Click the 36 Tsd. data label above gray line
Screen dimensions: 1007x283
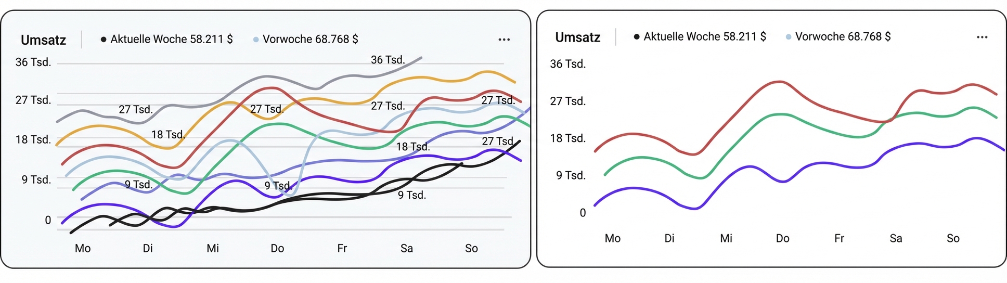point(388,60)
